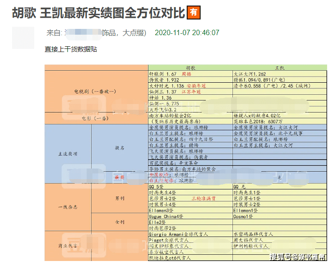The width and height of the screenshot is (332, 265).
Task: Click the '女刊' sub-category cell
Action: point(120,222)
